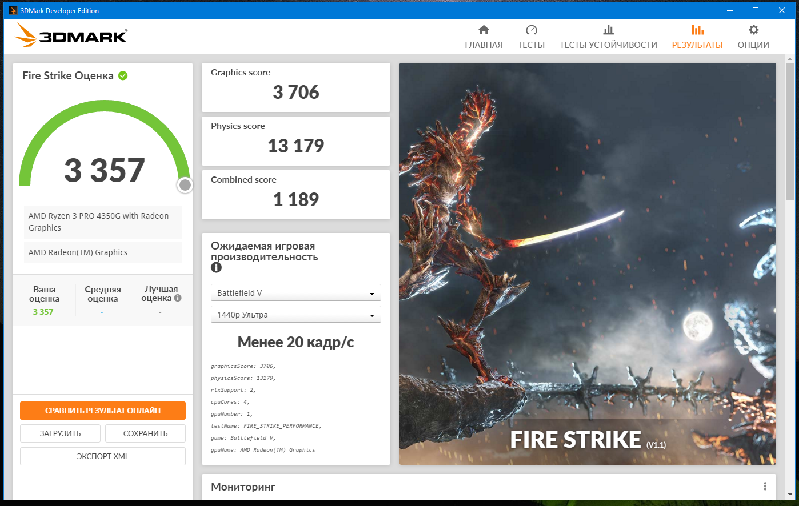Click the info icon beside Лучшая оценка
The height and width of the screenshot is (506, 799).
[178, 298]
